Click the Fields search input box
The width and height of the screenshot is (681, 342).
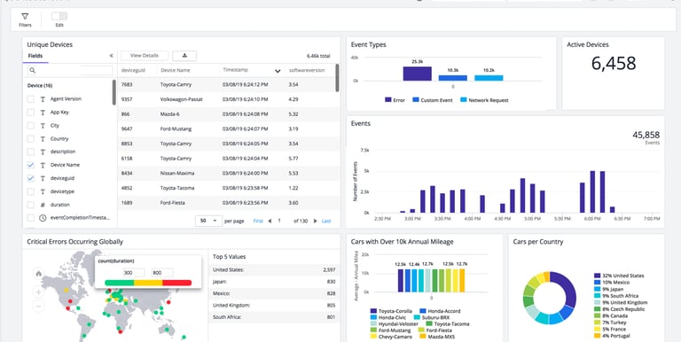click(69, 70)
